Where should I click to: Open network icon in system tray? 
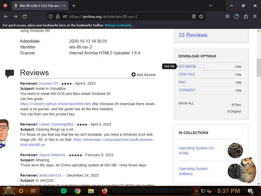203,191
